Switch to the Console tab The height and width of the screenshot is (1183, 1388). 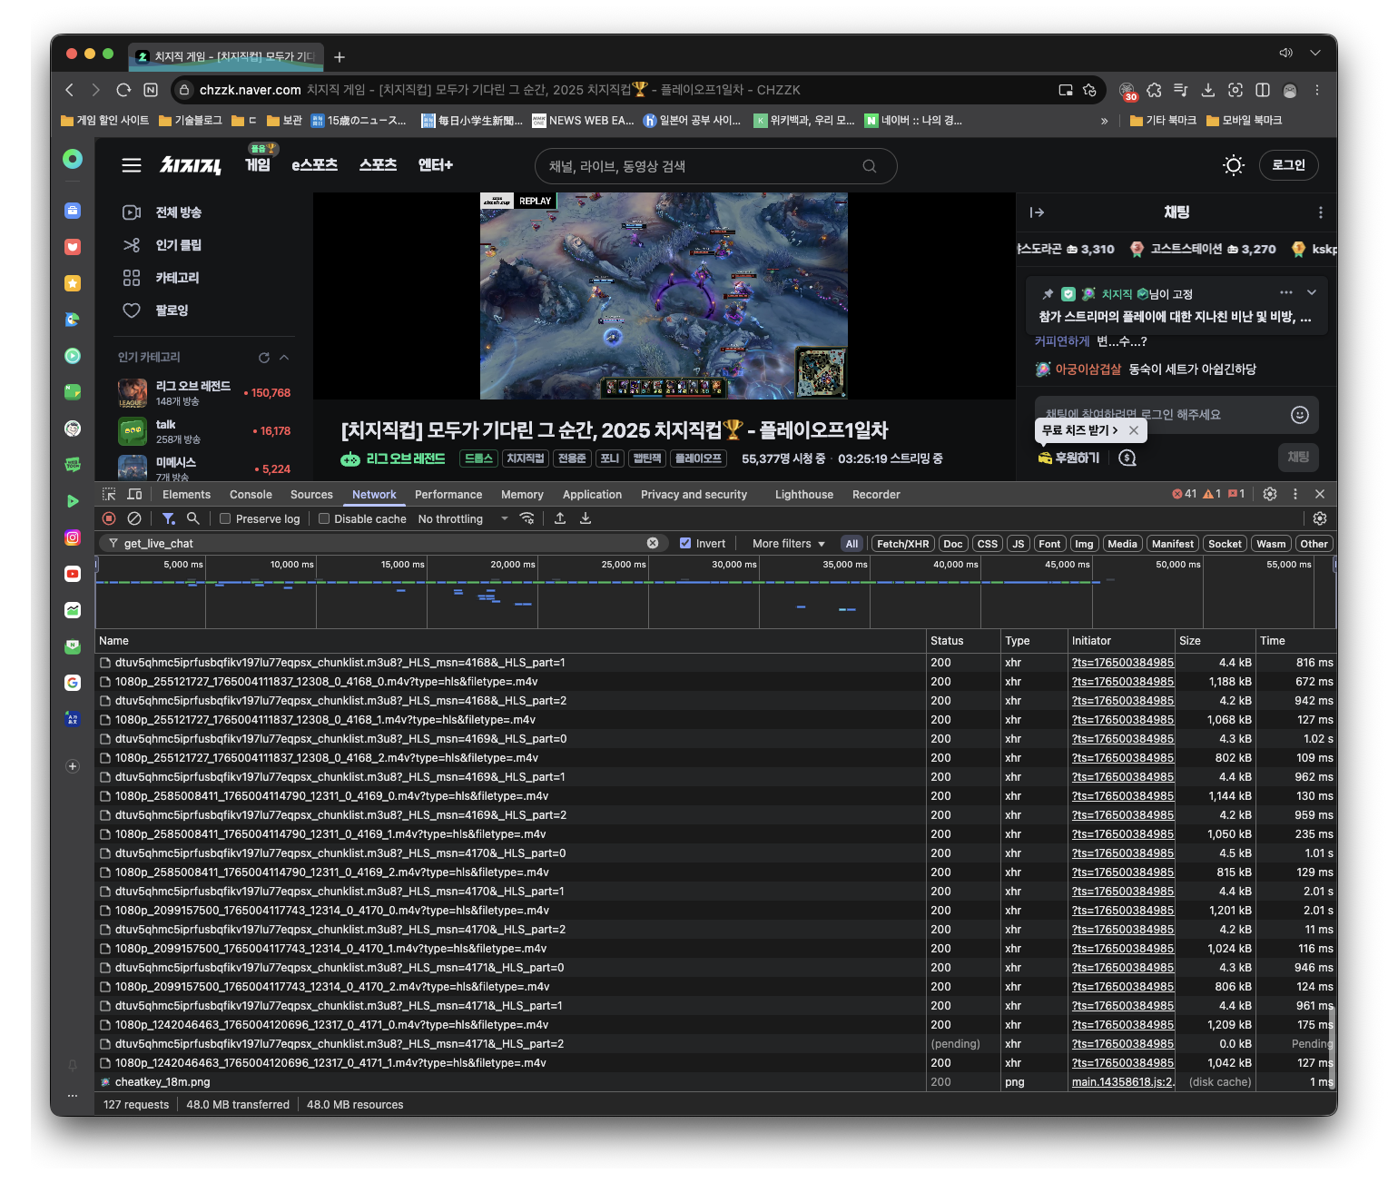(251, 495)
